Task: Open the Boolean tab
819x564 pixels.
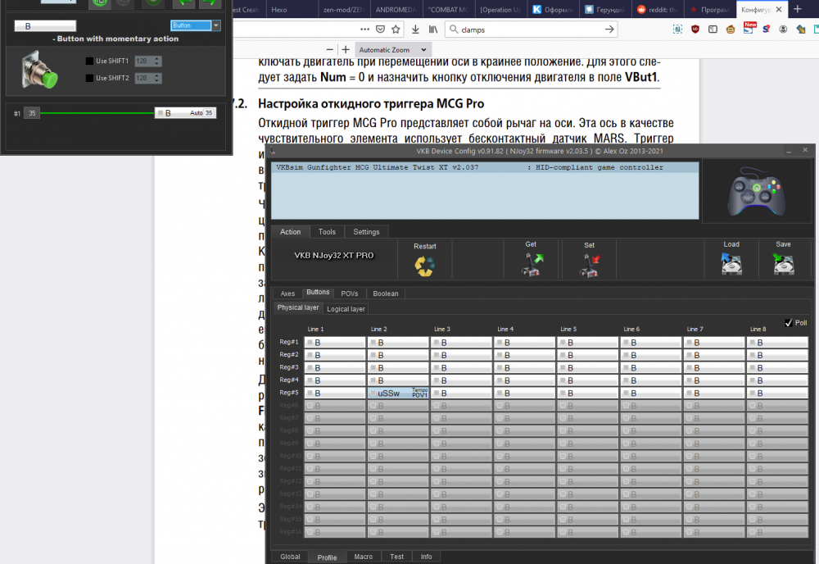Action: [x=386, y=293]
